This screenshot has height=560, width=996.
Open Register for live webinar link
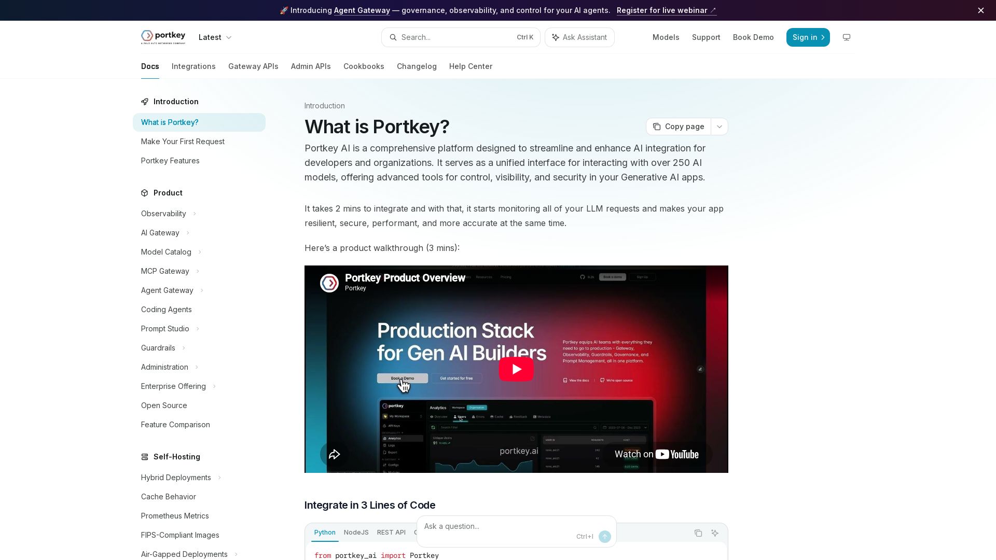667,10
